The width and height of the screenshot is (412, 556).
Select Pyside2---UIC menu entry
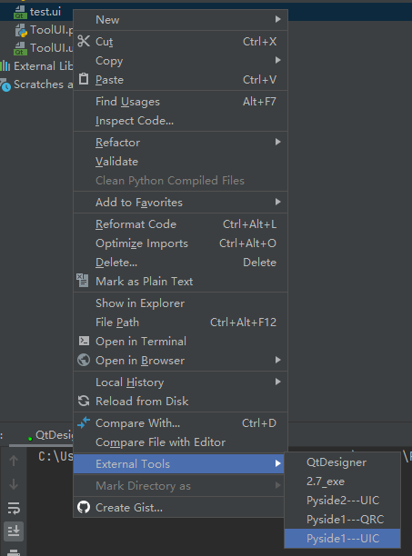(x=343, y=500)
